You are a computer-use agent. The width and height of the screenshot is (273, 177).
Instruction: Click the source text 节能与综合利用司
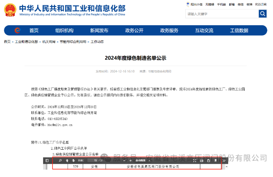(160, 71)
